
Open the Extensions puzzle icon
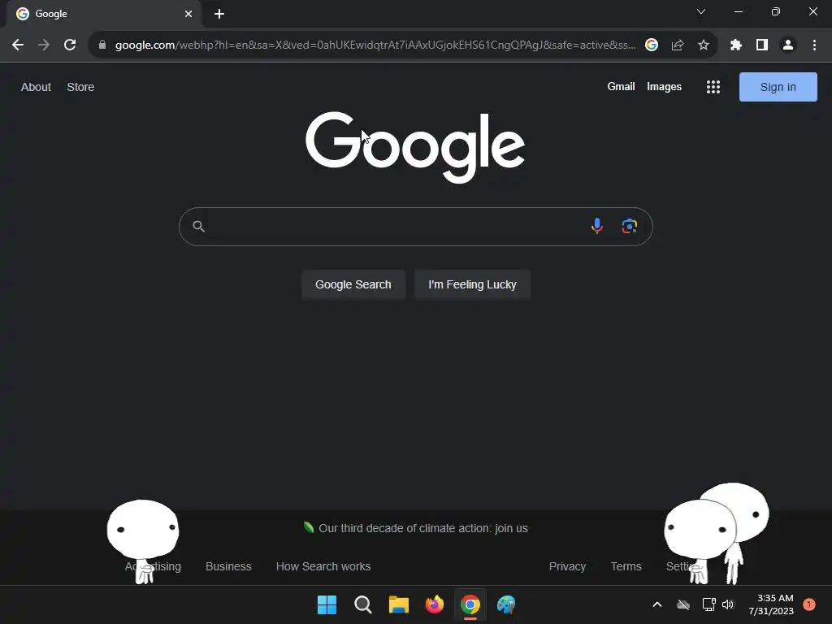pos(736,45)
